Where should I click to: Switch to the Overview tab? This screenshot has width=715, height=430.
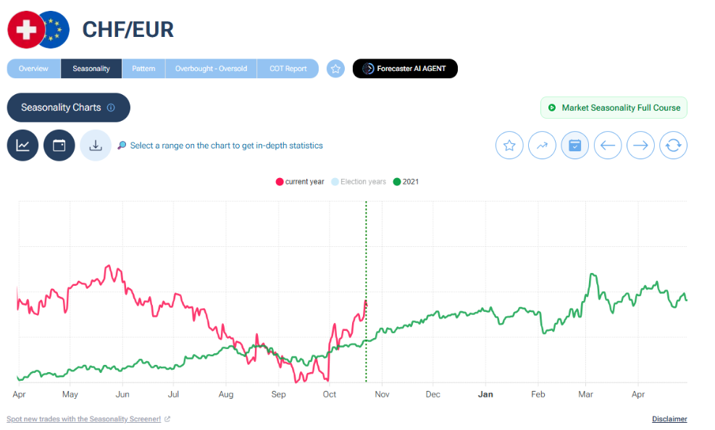click(34, 69)
